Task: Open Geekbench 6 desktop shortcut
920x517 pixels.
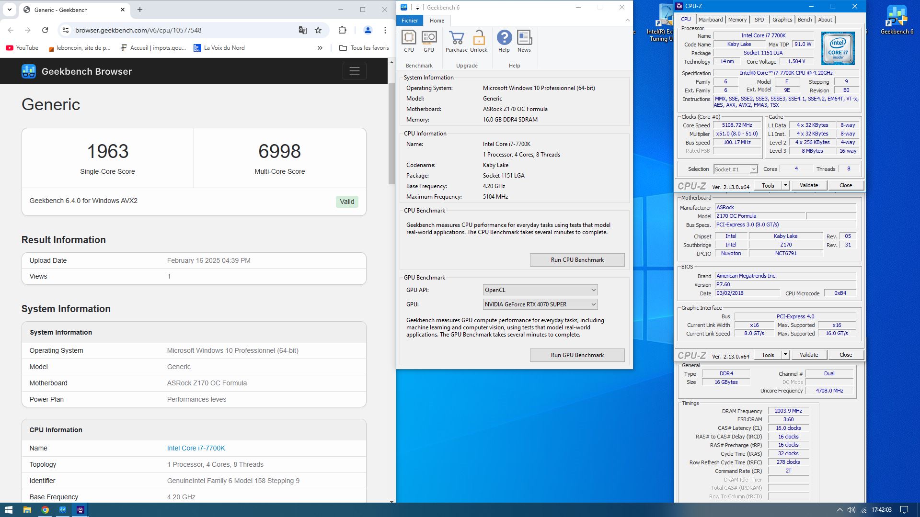Action: (897, 20)
